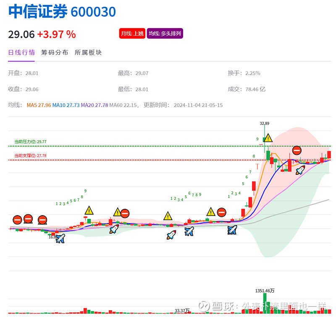Click the red 月线: 上翘 badge

tap(132, 34)
